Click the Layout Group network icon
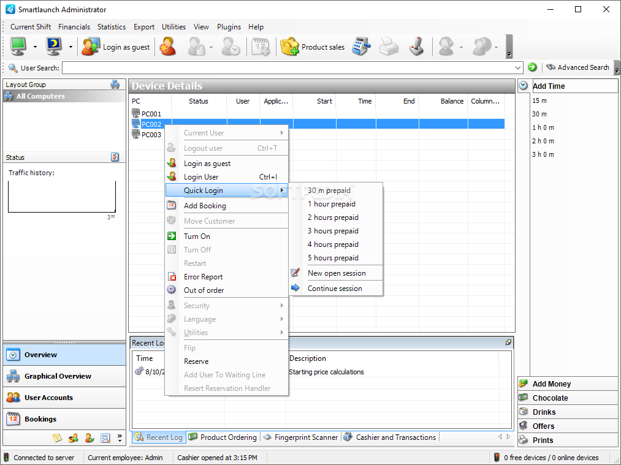Screen dimensions: 621x465 (115, 85)
